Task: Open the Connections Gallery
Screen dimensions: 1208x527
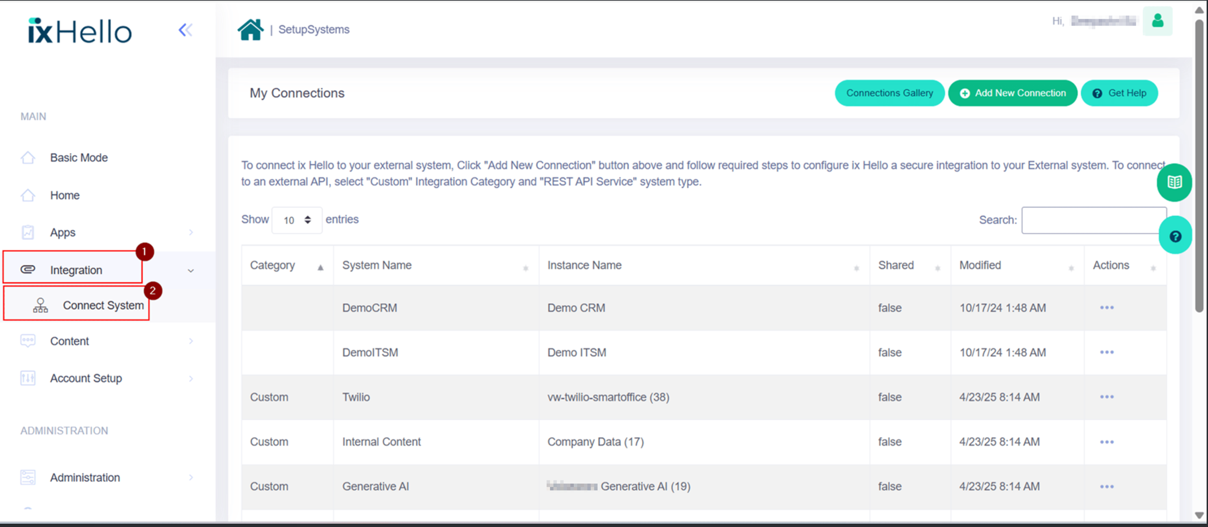Action: point(889,93)
